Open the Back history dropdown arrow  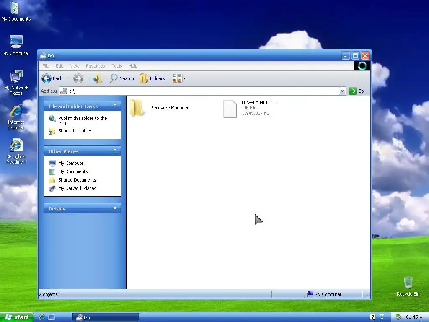(x=68, y=78)
